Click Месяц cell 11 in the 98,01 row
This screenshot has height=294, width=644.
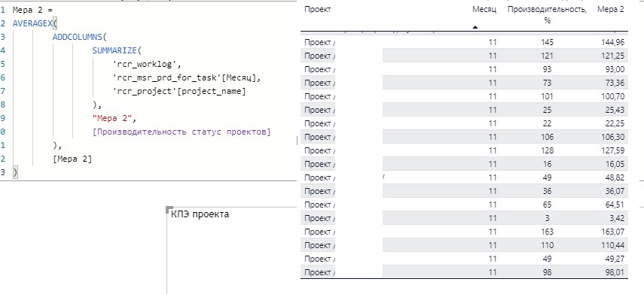pos(493,272)
